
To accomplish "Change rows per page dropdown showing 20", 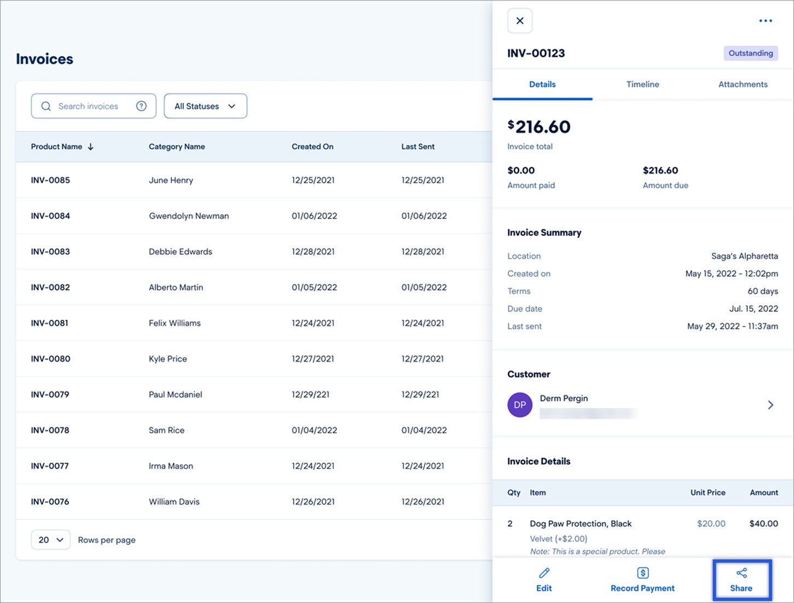I will coord(50,540).
